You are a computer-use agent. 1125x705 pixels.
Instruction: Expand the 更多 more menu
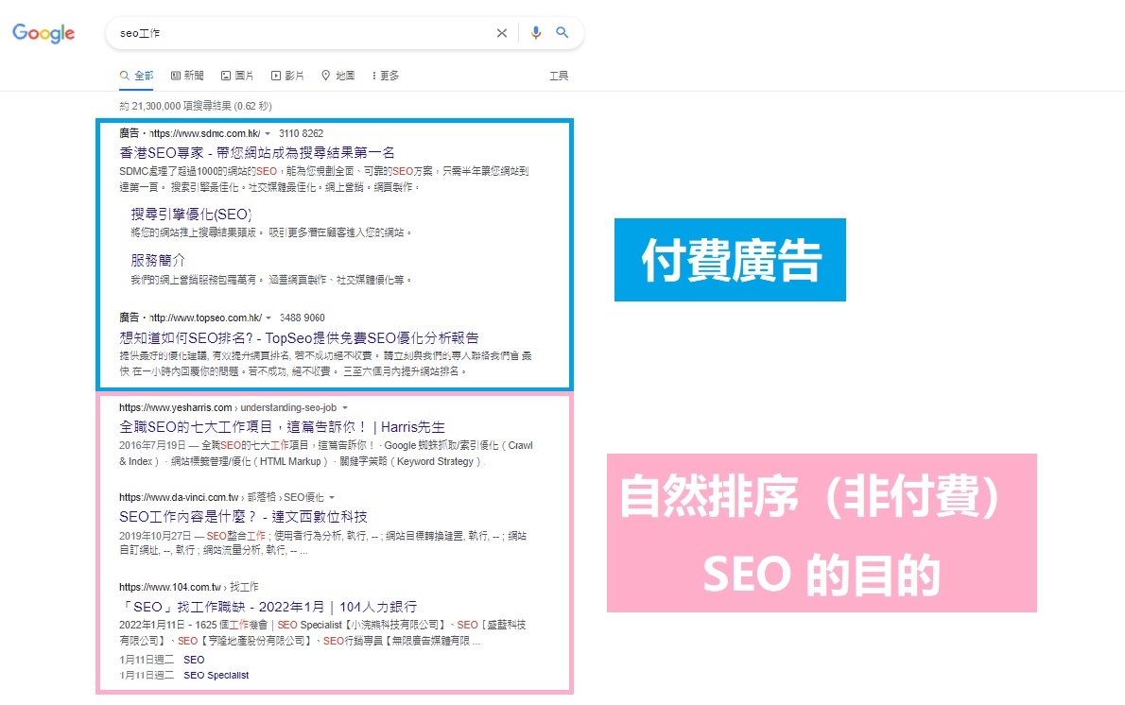click(x=386, y=76)
